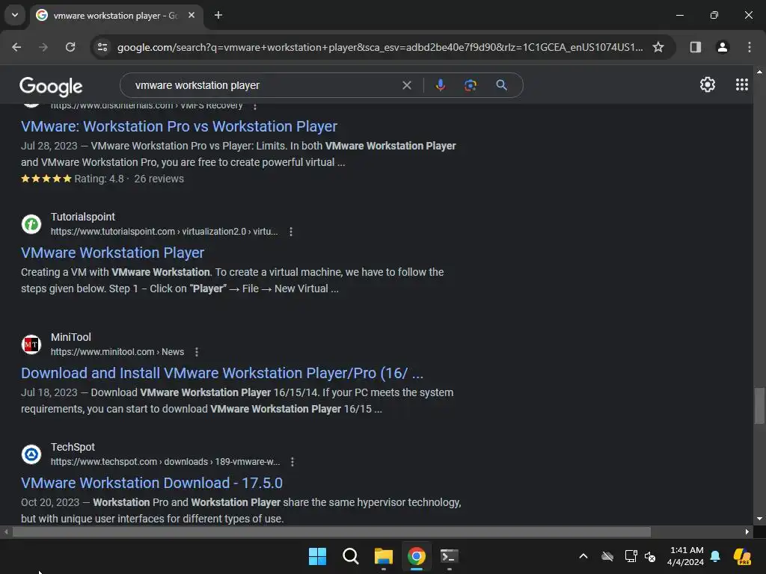Screen dimensions: 766x574
Task: Click the TechSpot site favicon
Action: 31,454
